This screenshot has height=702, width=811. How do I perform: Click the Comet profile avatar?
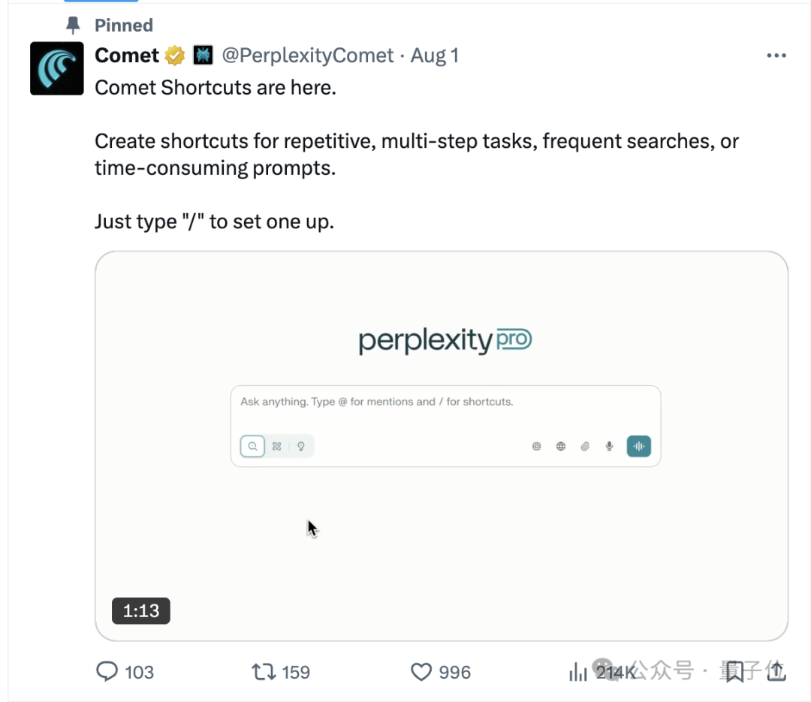point(57,68)
